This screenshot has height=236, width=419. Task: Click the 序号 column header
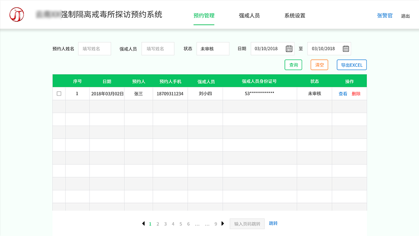click(x=78, y=81)
